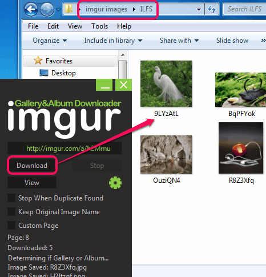The height and width of the screenshot is (277, 266).
Task: Expand the Organize dropdown
Action: pos(50,41)
